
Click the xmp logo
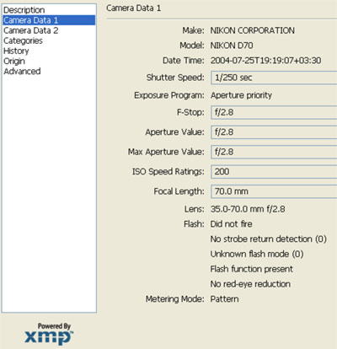click(x=49, y=337)
